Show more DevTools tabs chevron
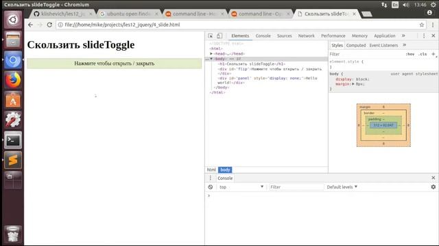Screen dimensions: 439x246 pyautogui.click(x=403, y=36)
